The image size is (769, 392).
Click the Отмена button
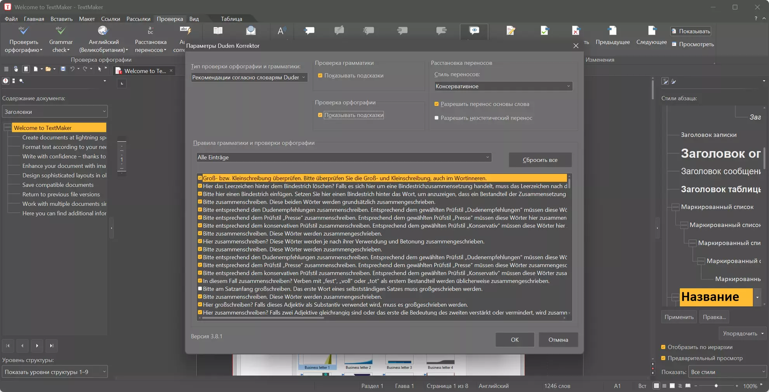(558, 340)
